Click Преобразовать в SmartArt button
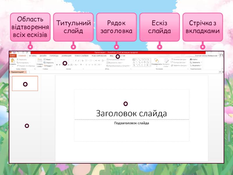The image size is (233, 175). pos(118,66)
